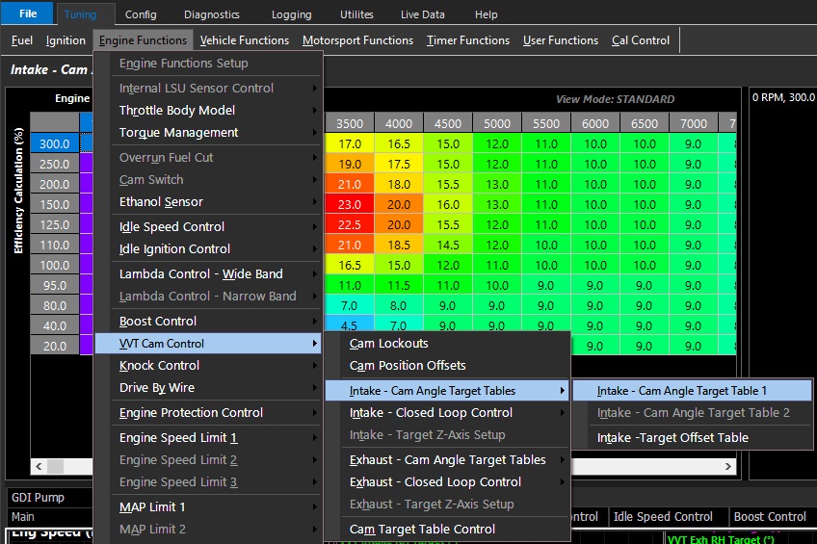Open the bottom Boost Control tab

(x=770, y=517)
